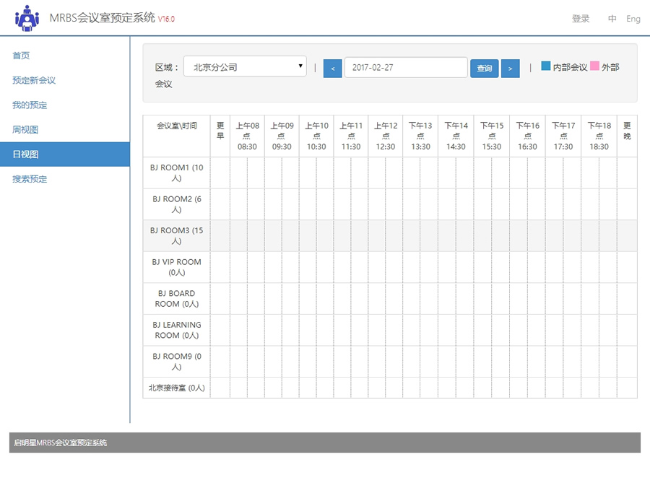
Task: Switch language to Eng
Action: click(x=633, y=19)
